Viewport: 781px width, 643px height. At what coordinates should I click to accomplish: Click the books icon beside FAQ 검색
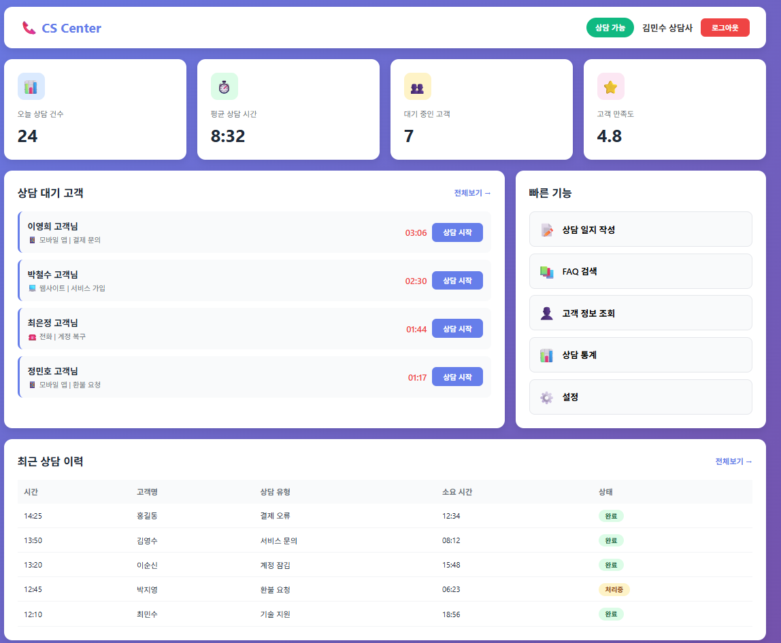[547, 272]
